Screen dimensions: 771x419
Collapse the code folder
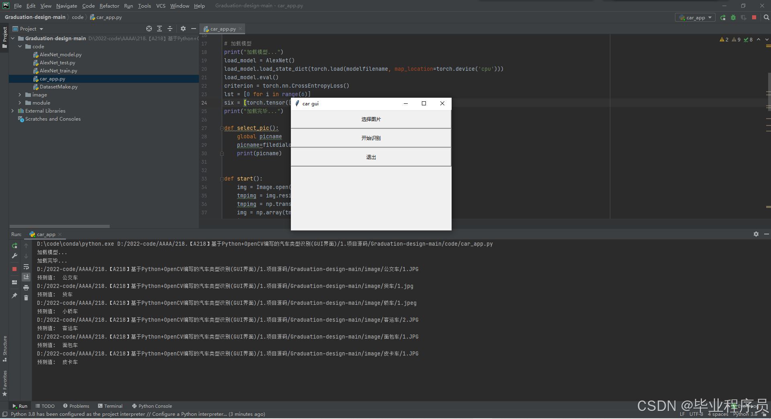pyautogui.click(x=20, y=47)
